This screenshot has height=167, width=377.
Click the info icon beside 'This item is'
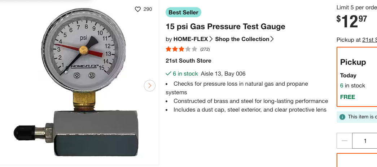342,117
